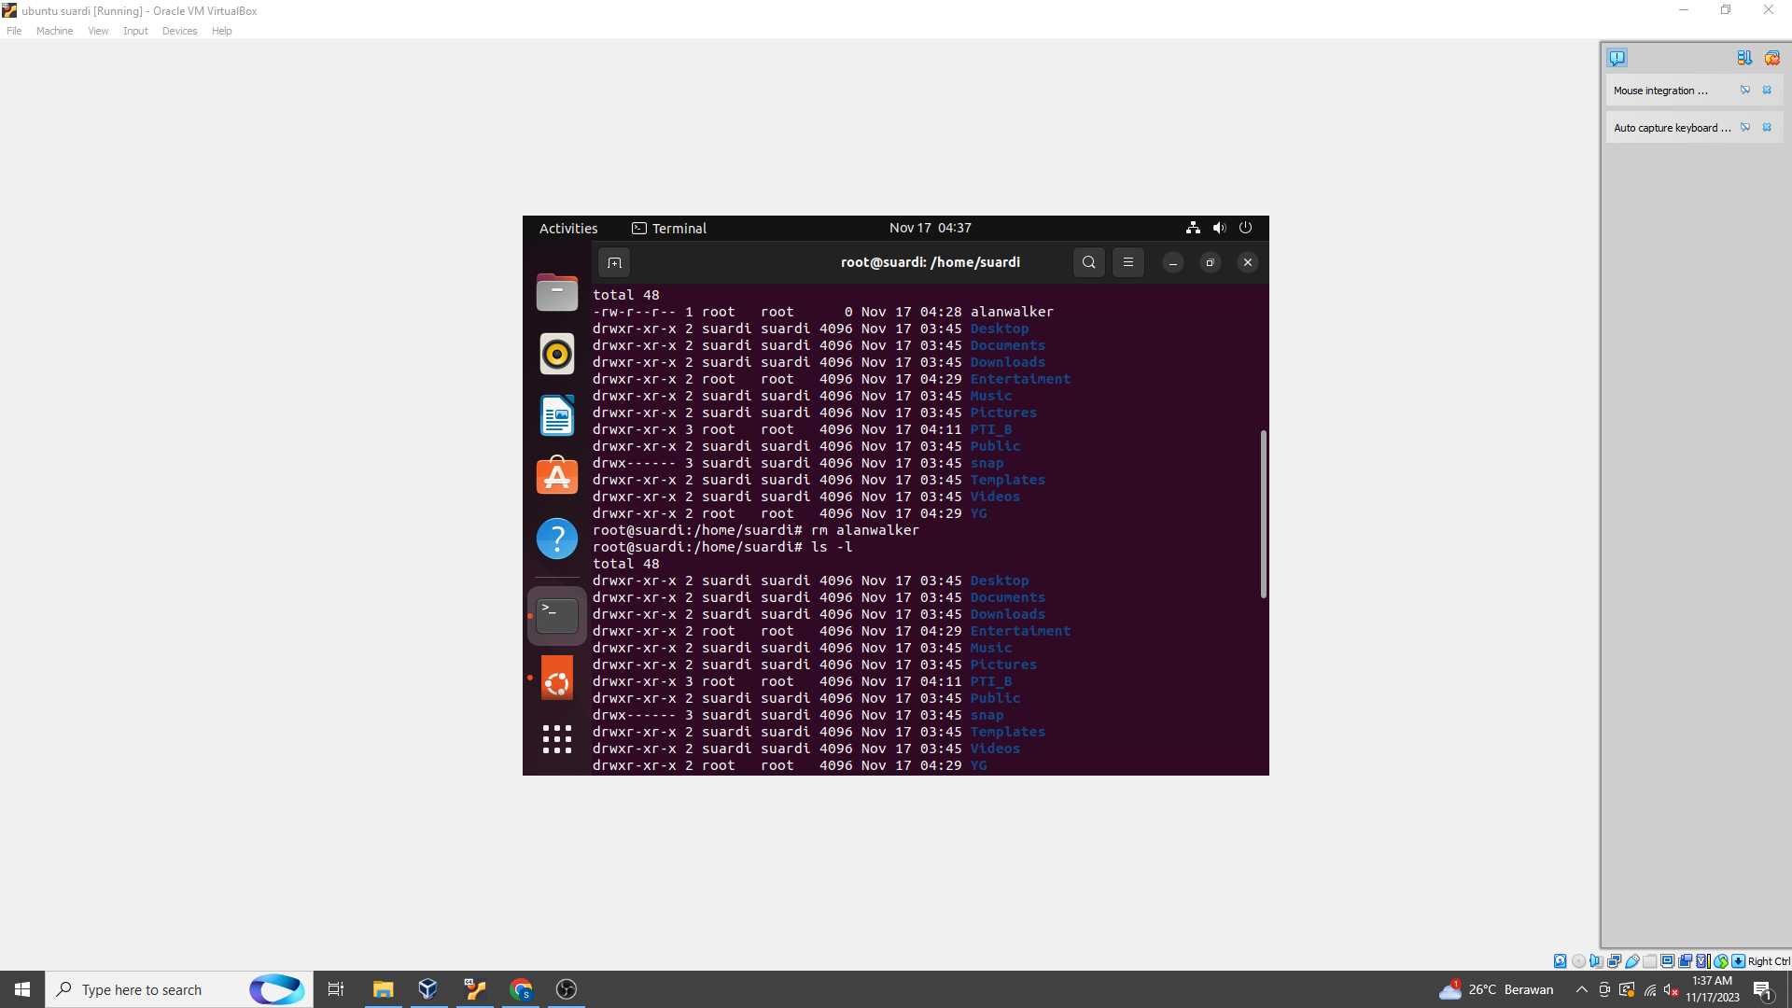Open File Explorer from the taskbar
Screen dimensions: 1792x1008
[383, 989]
